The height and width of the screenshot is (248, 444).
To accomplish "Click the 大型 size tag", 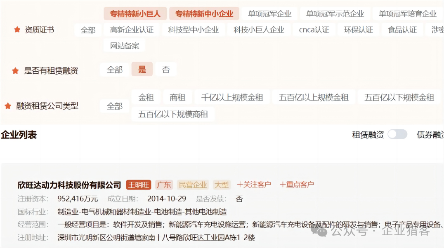I will (x=222, y=185).
